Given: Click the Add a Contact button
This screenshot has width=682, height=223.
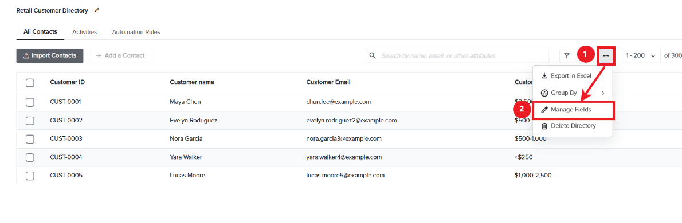Looking at the screenshot, I should (x=120, y=55).
